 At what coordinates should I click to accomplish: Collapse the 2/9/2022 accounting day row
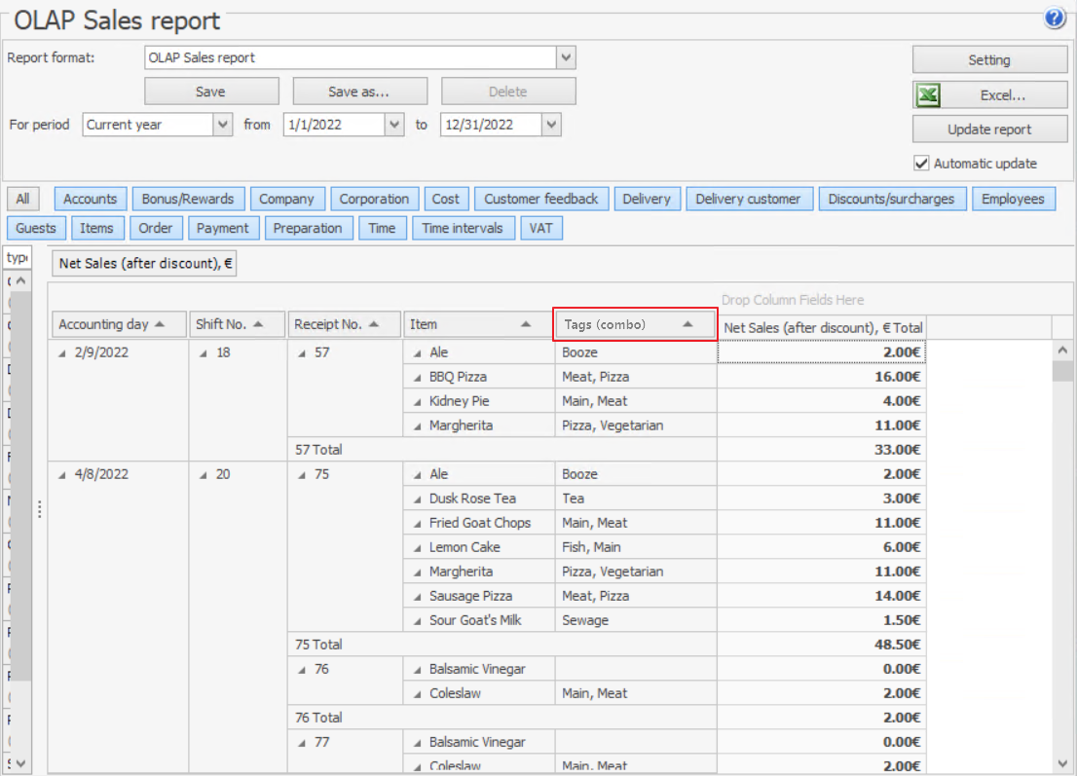[62, 353]
